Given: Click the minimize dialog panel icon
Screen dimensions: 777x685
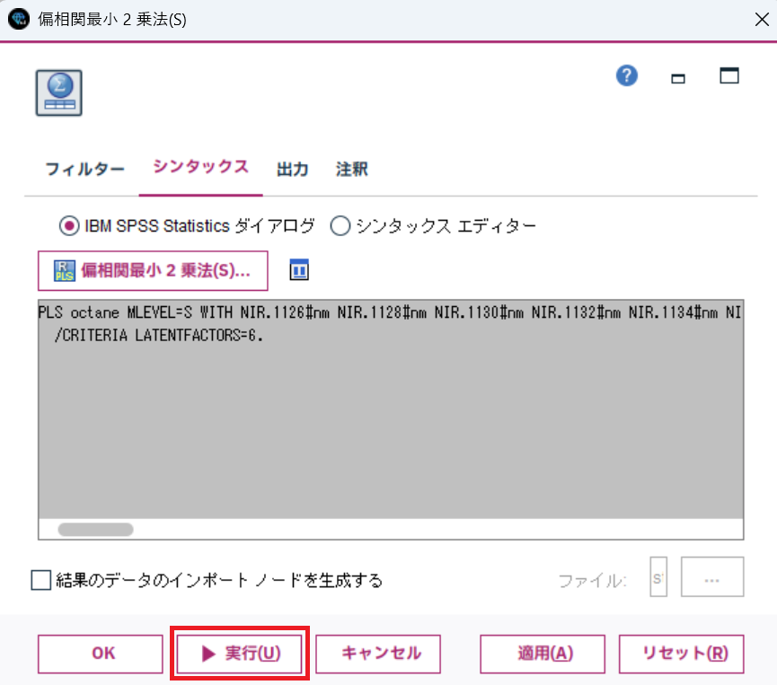Looking at the screenshot, I should click(x=678, y=78).
